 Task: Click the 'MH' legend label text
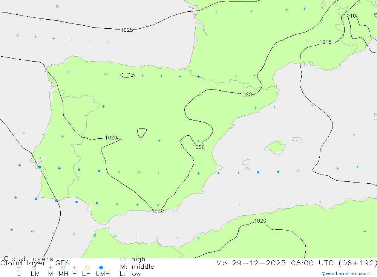[x=63, y=274]
